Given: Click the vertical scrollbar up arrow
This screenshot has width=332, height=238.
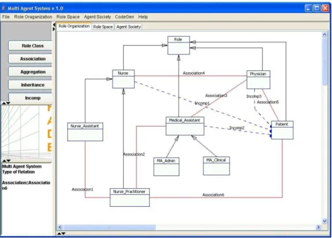Looking at the screenshot, I should pos(325,35).
